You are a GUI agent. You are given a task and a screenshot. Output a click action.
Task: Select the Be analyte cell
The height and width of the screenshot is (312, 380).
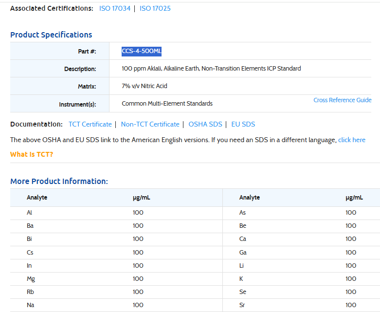[x=243, y=226]
